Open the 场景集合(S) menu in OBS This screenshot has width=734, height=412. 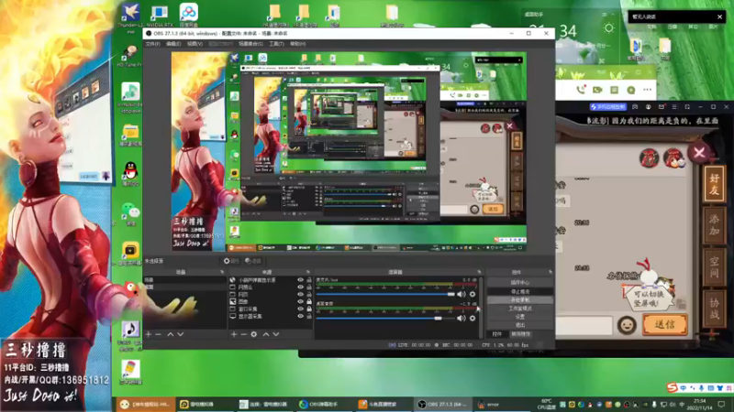point(250,44)
